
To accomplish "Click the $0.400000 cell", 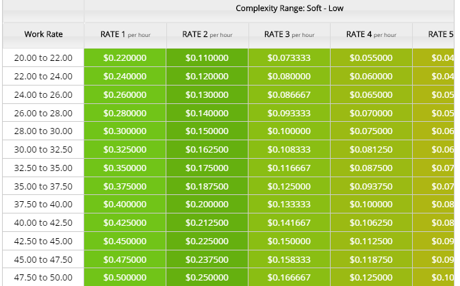I will point(125,205).
